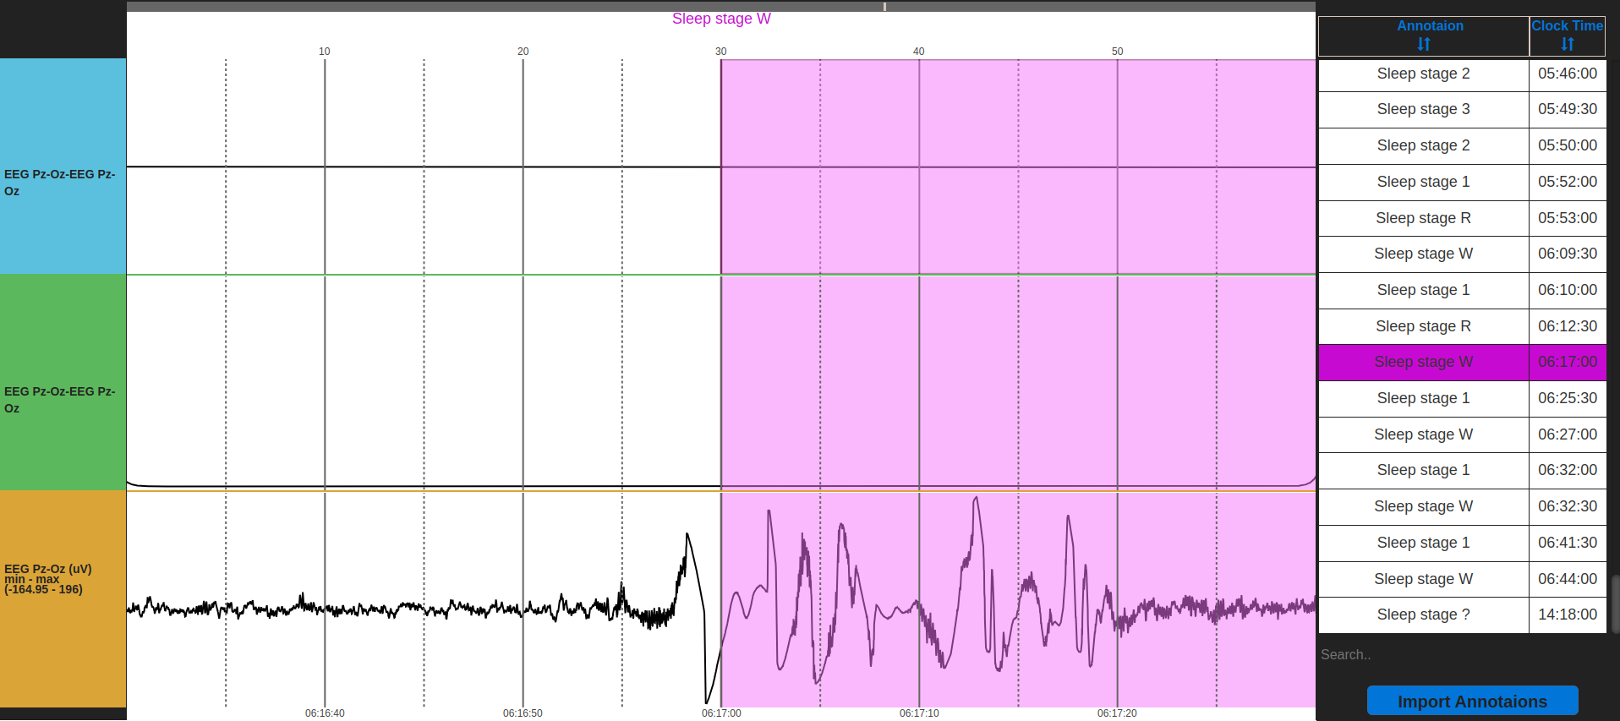Viewport: 1620px width, 721px height.
Task: Sort annotations by the Clock Time arrows
Action: coord(1568,44)
